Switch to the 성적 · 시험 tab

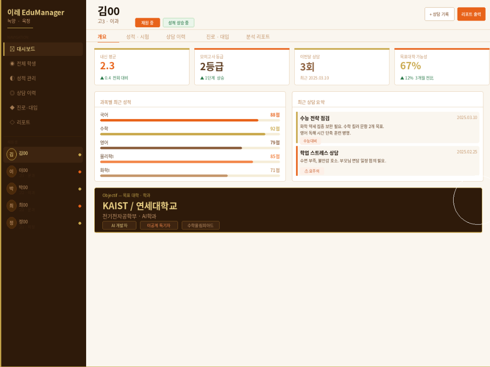click(137, 37)
